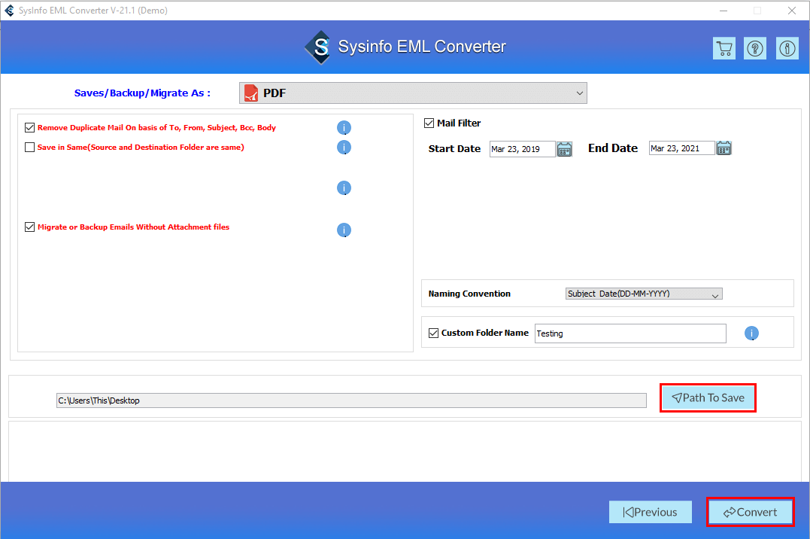Open End Date calendar picker
This screenshot has height=539, width=810.
tap(724, 148)
